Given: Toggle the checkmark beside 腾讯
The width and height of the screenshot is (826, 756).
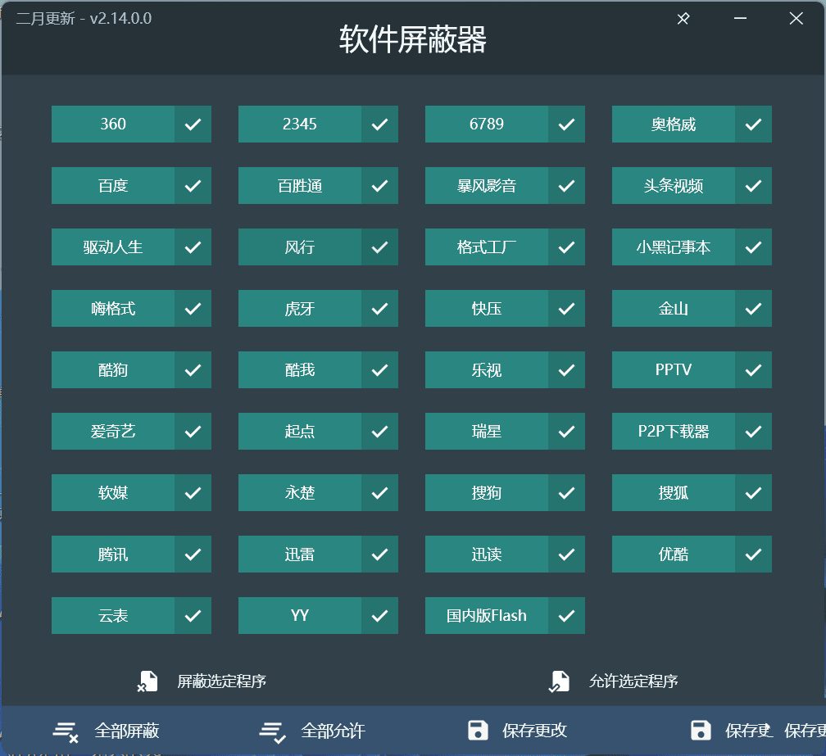Looking at the screenshot, I should click(193, 555).
